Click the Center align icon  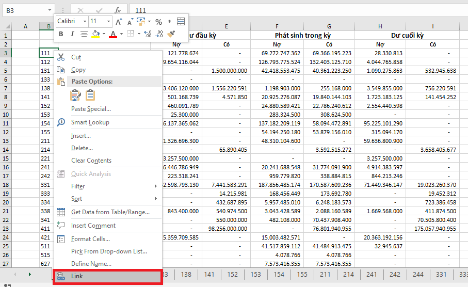[84, 34]
